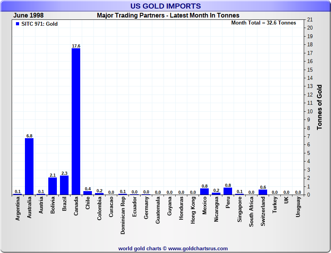Viewport: 331px width, 253px height.
Task: Select the Chile bar labeled 0.4
Action: [88, 193]
